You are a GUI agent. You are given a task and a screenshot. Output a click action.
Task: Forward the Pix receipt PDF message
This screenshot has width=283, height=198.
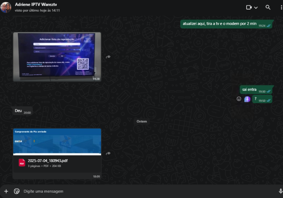[x=108, y=153]
